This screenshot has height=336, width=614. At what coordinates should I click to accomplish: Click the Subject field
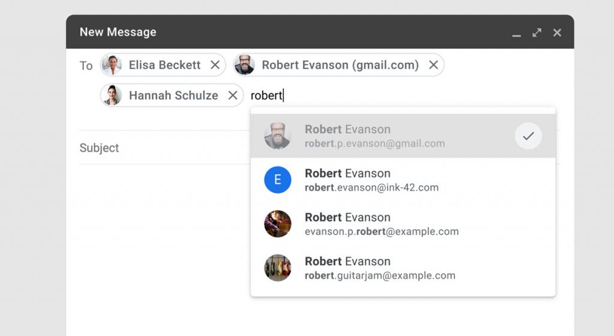(x=164, y=148)
